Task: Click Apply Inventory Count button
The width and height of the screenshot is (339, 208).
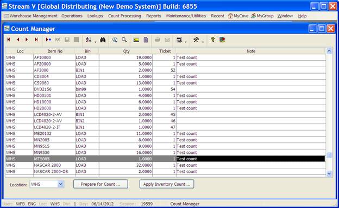Action: (x=167, y=184)
